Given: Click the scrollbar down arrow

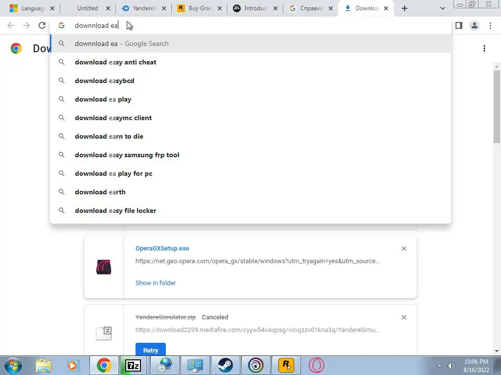Looking at the screenshot, I should (497, 351).
